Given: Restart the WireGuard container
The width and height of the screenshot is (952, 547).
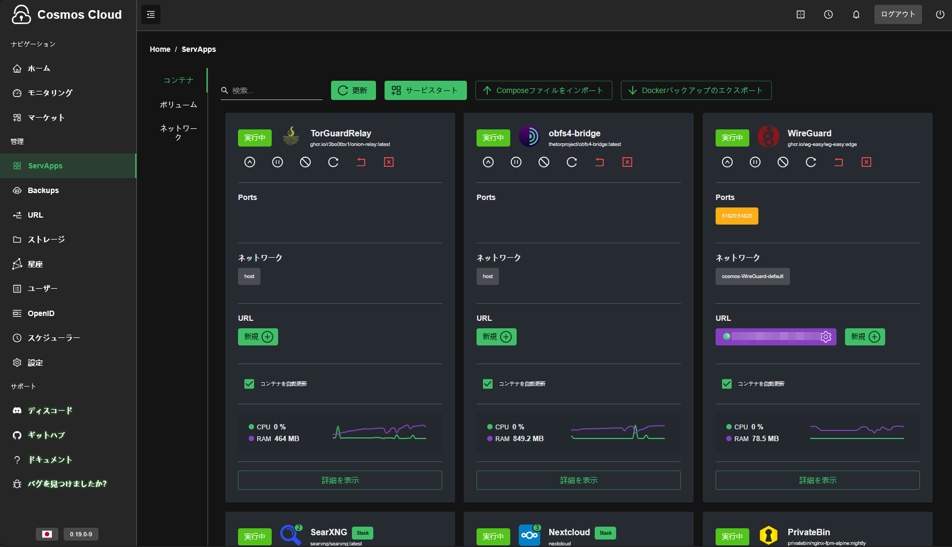Looking at the screenshot, I should (811, 162).
